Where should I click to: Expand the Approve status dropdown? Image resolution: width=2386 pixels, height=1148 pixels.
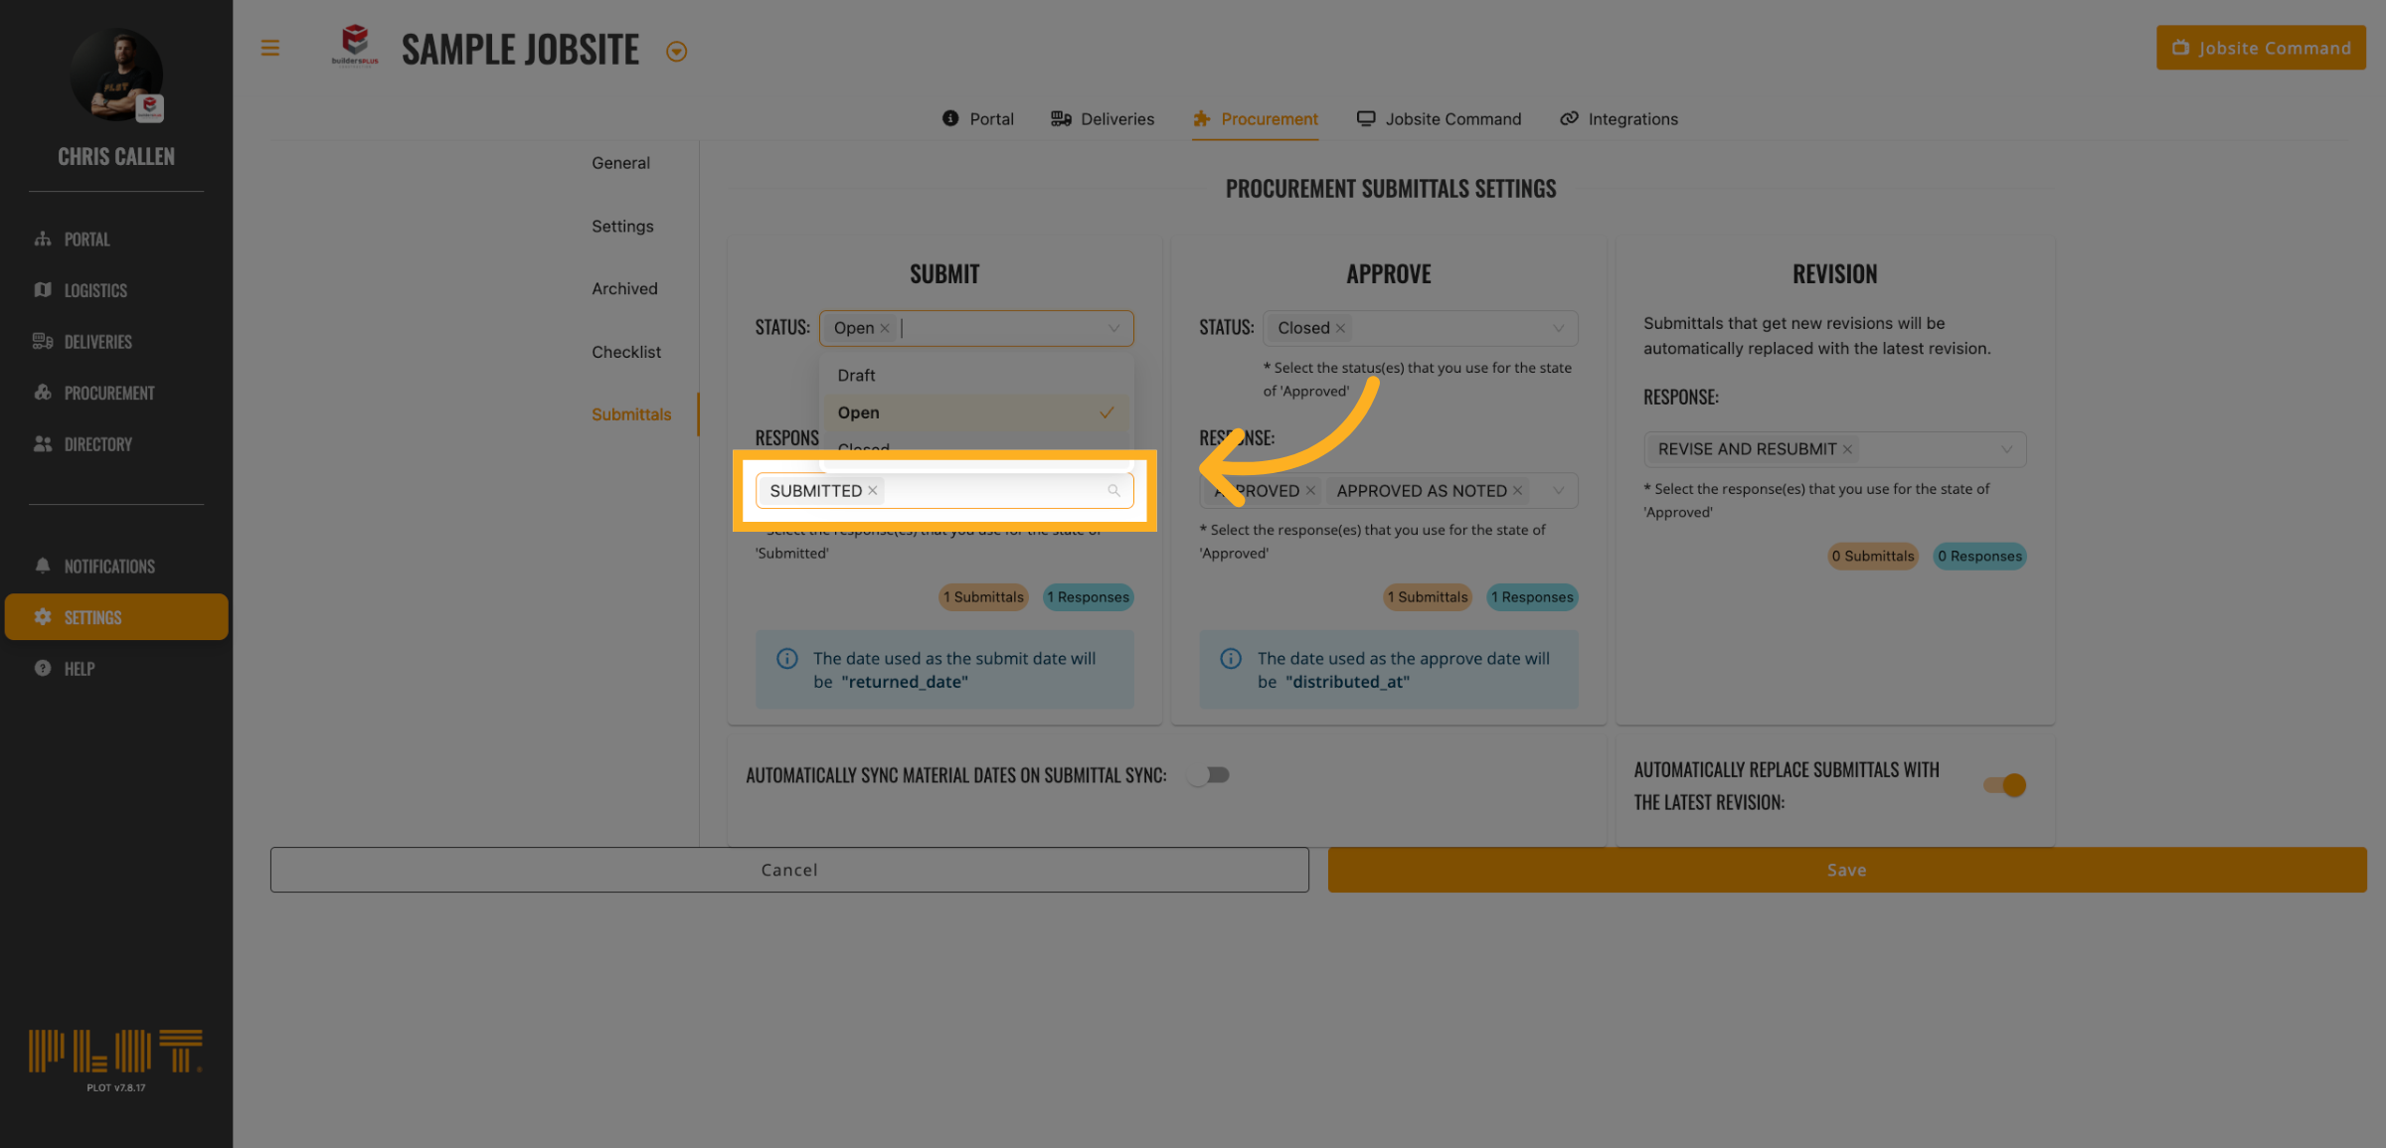tap(1558, 328)
